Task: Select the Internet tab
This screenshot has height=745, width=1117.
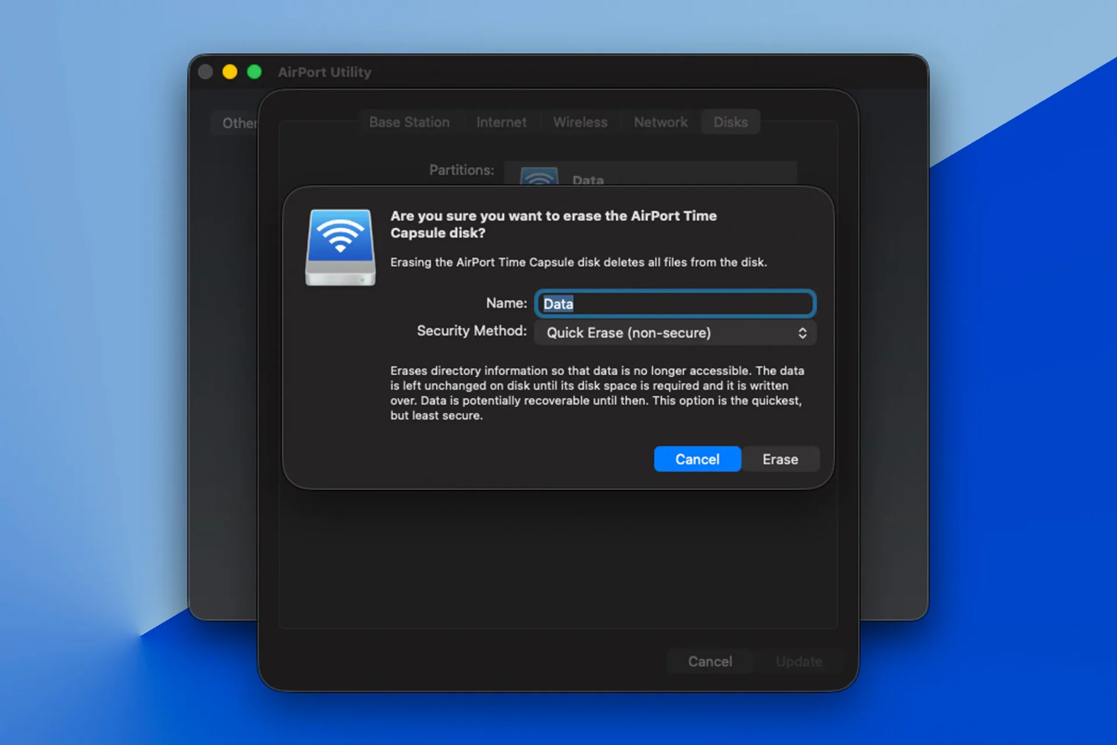Action: pyautogui.click(x=501, y=122)
